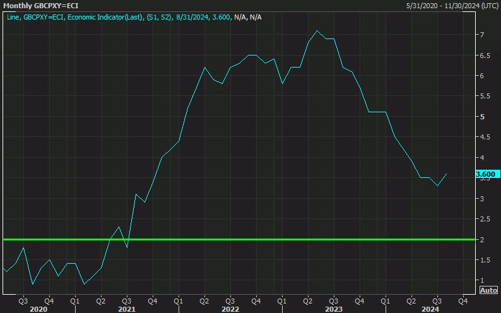Click the 2022 year label on the axis
Image resolution: width=501 pixels, height=313 pixels.
point(230,309)
